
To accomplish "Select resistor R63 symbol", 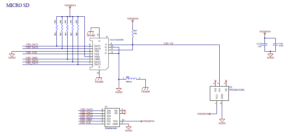I will (x=62, y=28).
